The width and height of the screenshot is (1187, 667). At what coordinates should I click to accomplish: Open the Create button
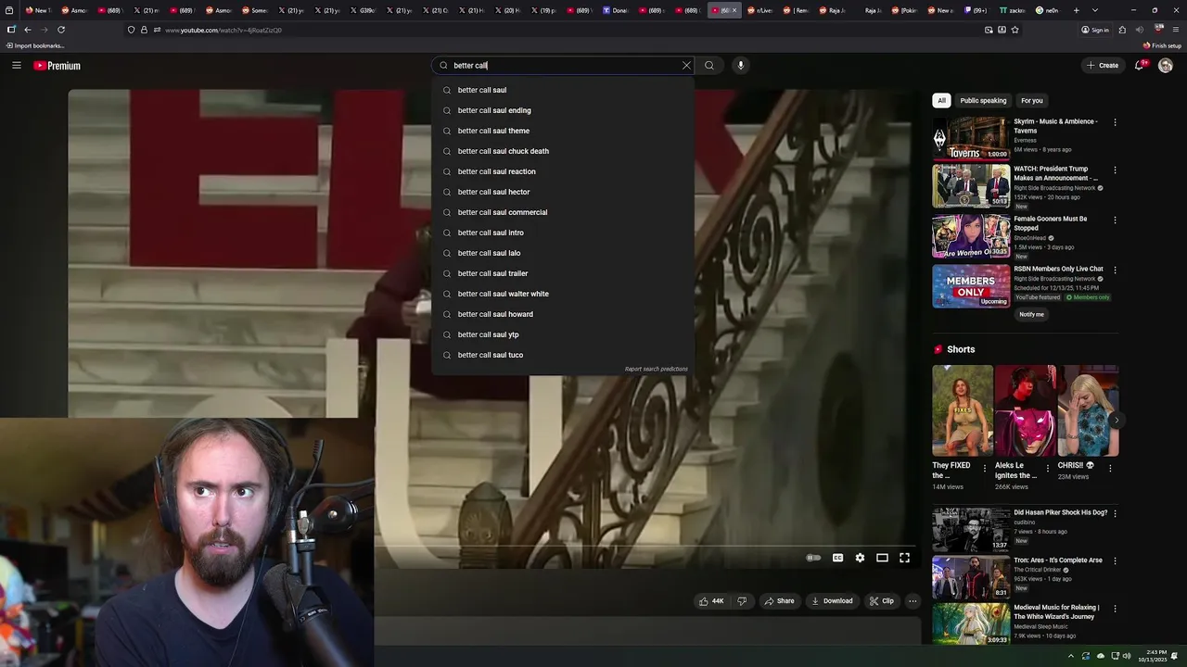coord(1102,66)
